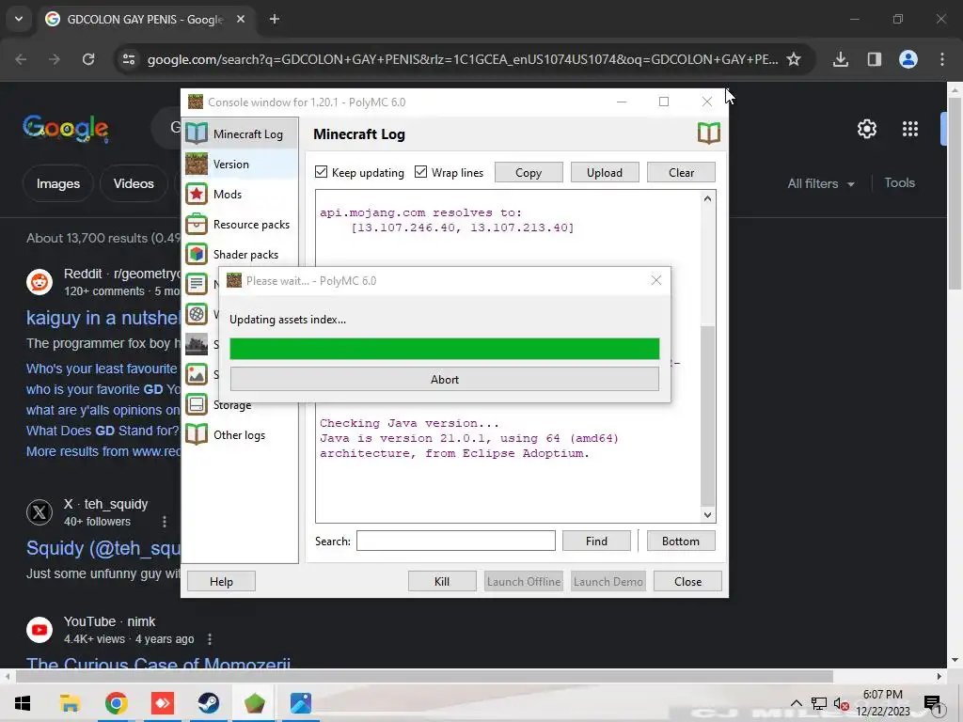963x722 pixels.
Task: Open Google search Tools
Action: [x=900, y=183]
